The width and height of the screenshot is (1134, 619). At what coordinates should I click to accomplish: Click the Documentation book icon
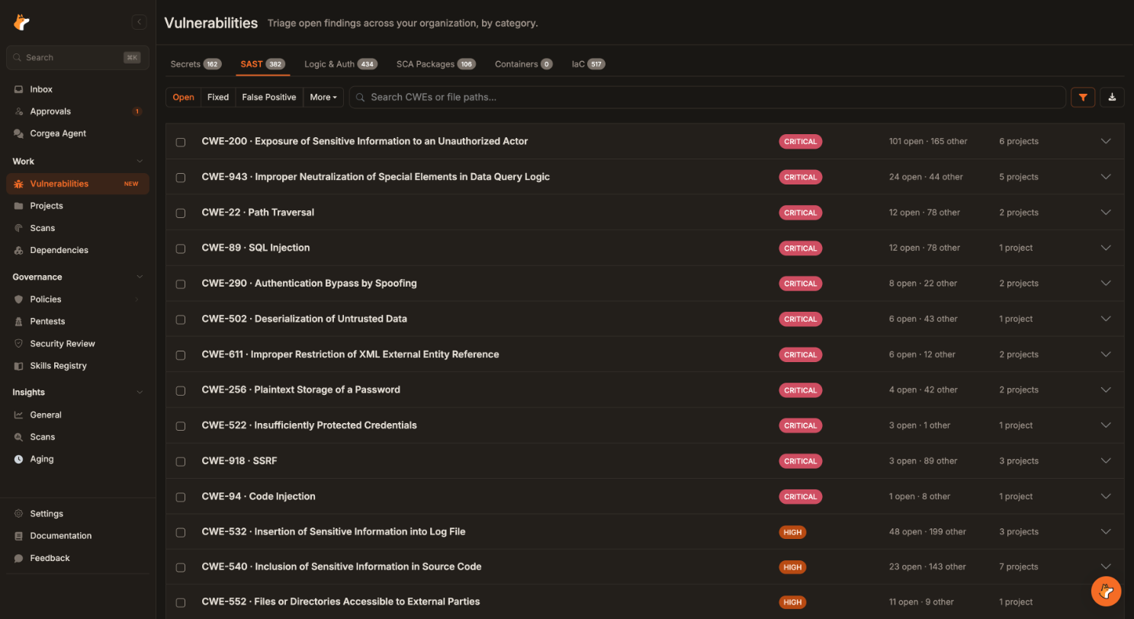click(19, 536)
